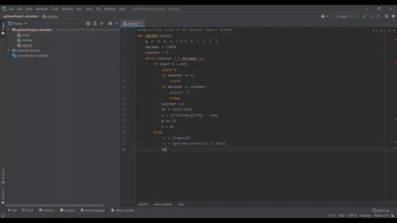Expand all in the Project panel
Screen dimensions: 397x223
coord(95,24)
